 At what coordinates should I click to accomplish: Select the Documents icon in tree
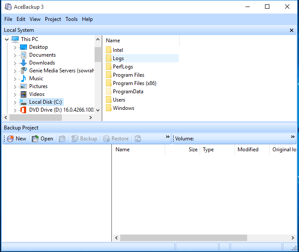pos(24,55)
